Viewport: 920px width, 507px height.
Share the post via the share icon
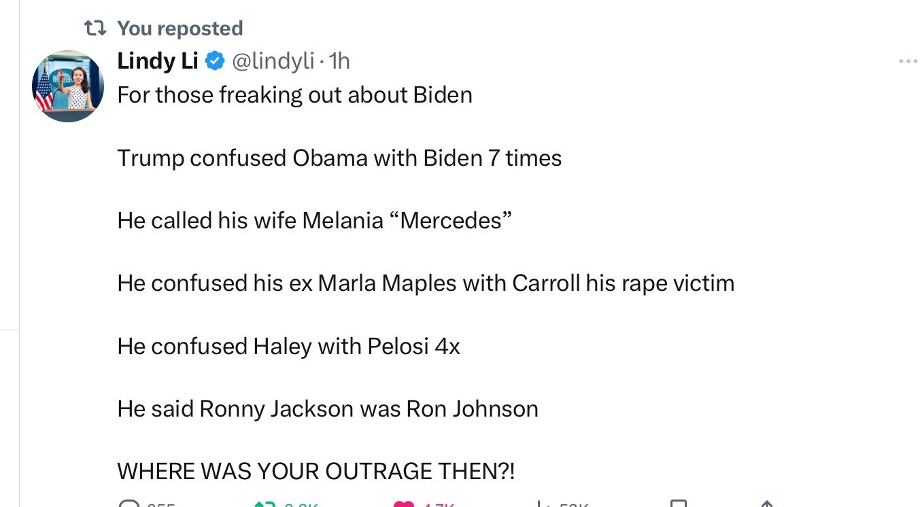(766, 503)
